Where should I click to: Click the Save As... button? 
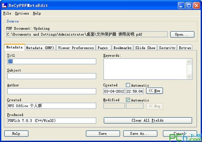(140, 134)
